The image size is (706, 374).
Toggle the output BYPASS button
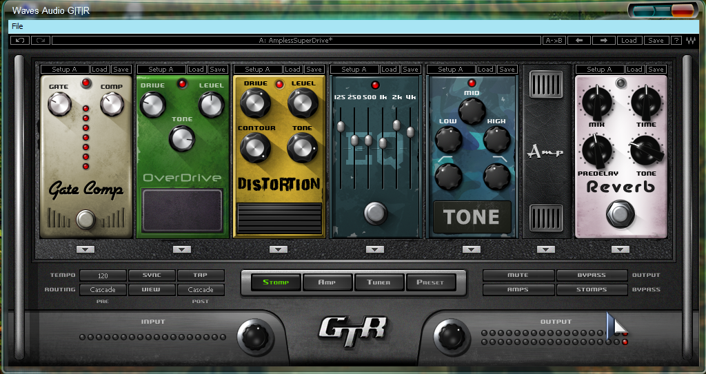[x=592, y=276]
